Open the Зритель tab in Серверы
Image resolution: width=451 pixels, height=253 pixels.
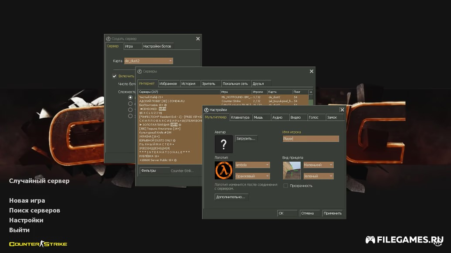tap(210, 84)
